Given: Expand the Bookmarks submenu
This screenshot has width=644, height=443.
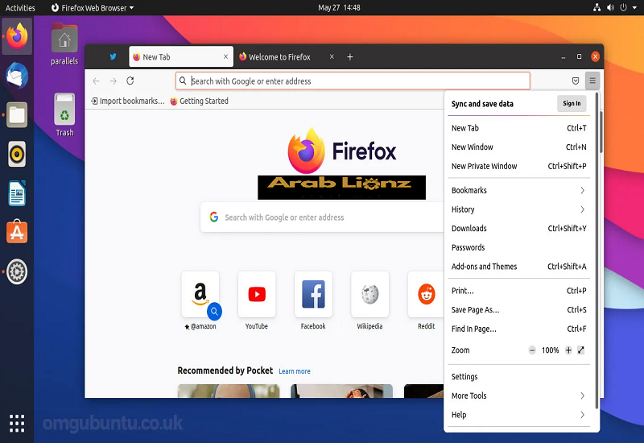Looking at the screenshot, I should (x=518, y=190).
